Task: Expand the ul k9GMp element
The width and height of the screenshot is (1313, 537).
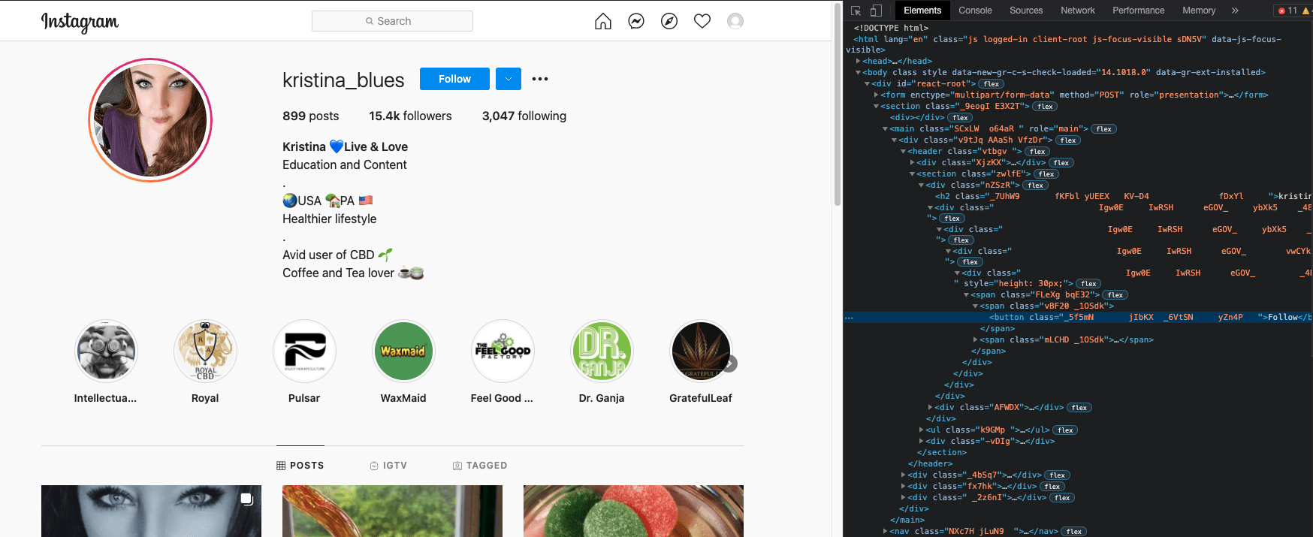Action: (921, 430)
